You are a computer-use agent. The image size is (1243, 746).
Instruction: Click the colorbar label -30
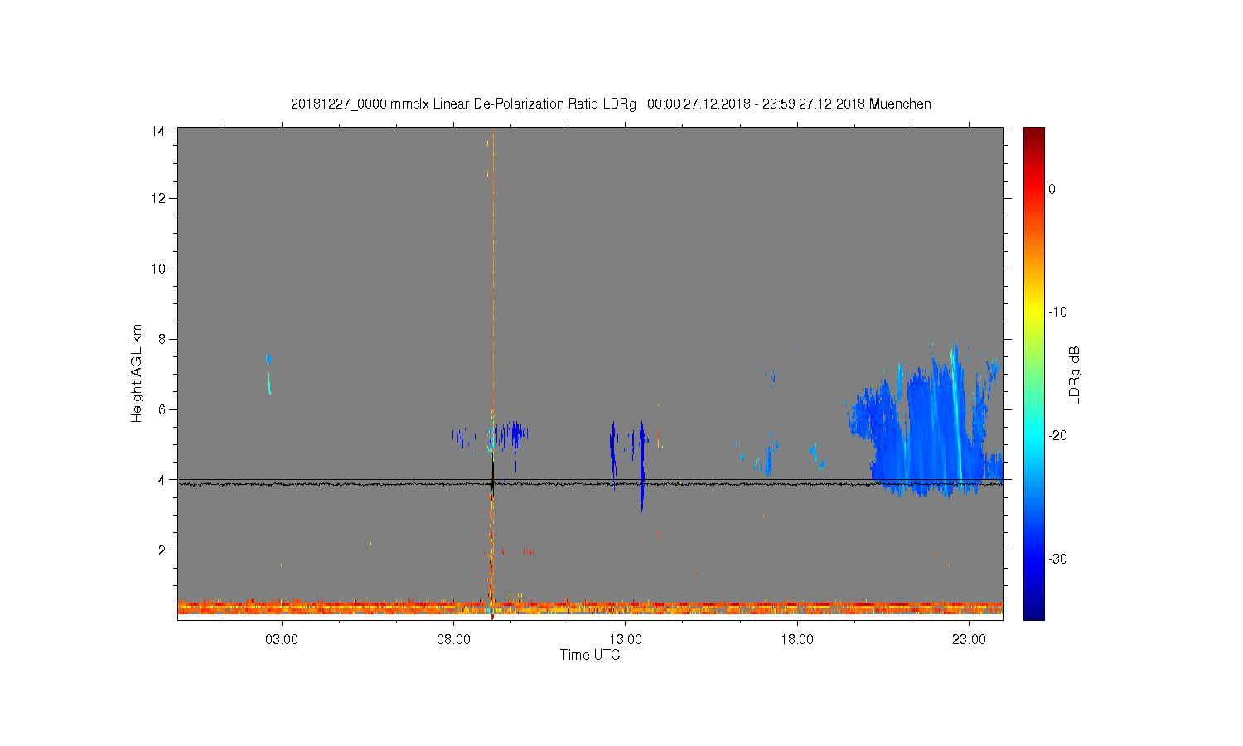point(1057,559)
